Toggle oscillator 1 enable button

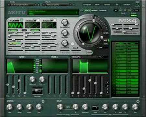pyautogui.click(x=22, y=20)
